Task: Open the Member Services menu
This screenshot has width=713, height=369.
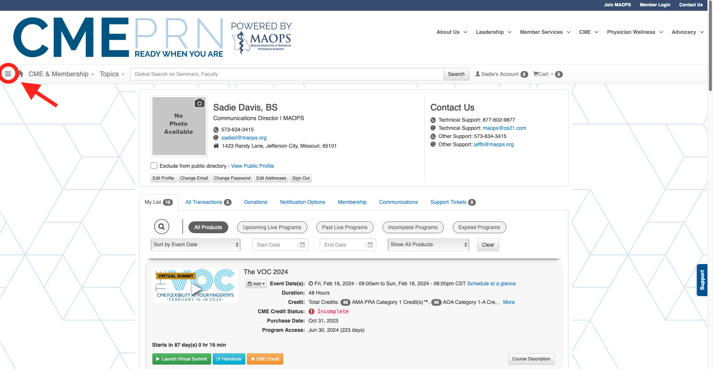Action: pyautogui.click(x=545, y=32)
